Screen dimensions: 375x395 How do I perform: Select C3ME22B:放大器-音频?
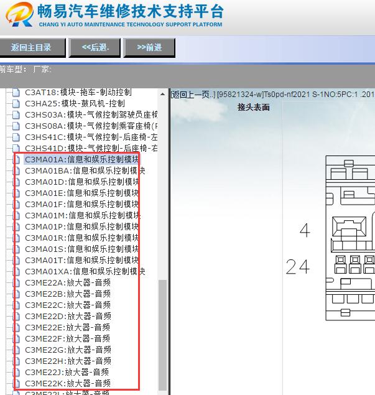click(x=68, y=294)
